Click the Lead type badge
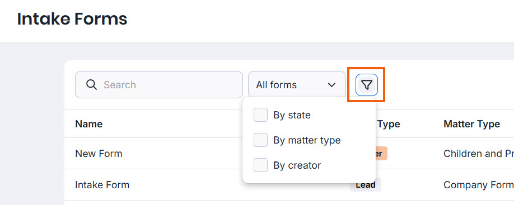The height and width of the screenshot is (205, 514). click(x=366, y=185)
